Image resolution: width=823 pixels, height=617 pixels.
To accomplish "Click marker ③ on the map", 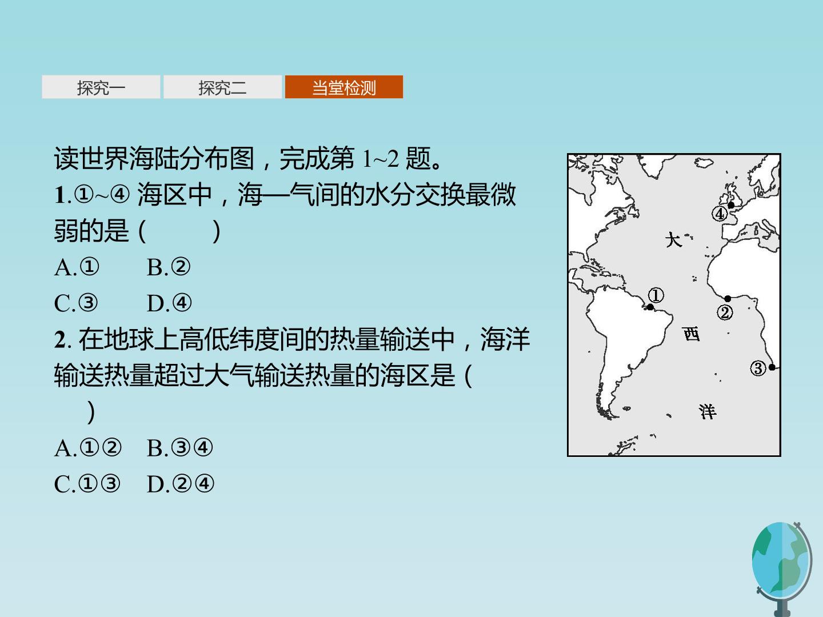I will [x=758, y=368].
